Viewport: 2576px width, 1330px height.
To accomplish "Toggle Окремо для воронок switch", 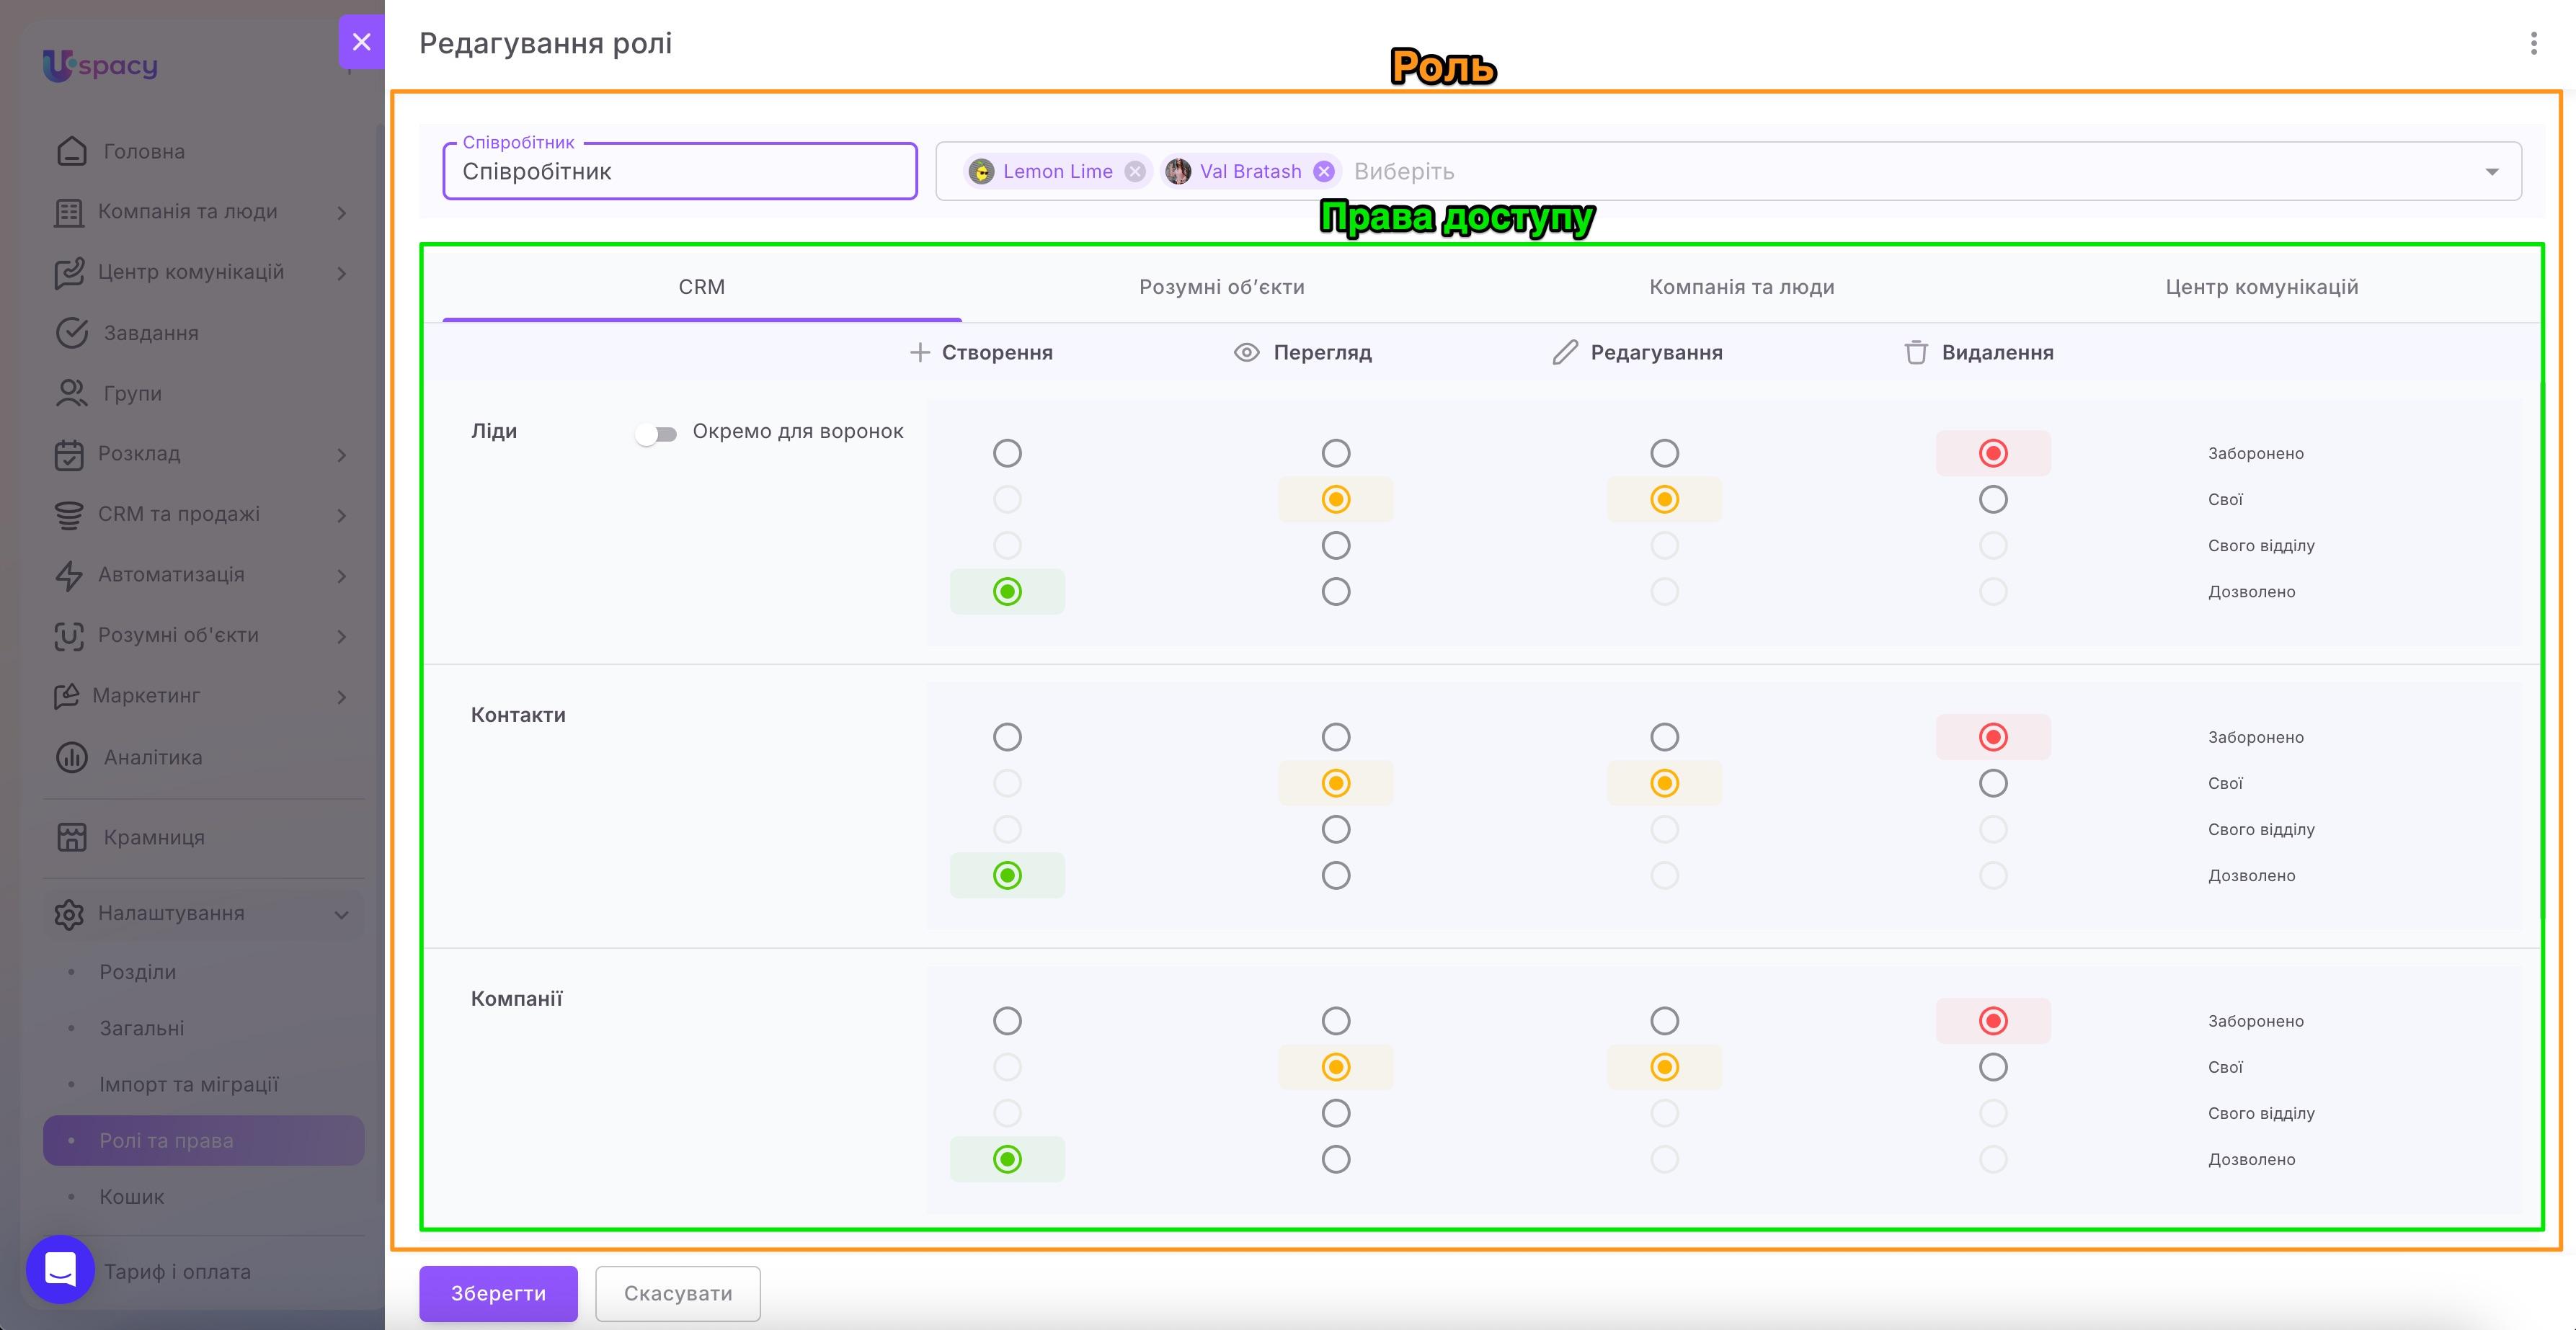I will pos(657,434).
